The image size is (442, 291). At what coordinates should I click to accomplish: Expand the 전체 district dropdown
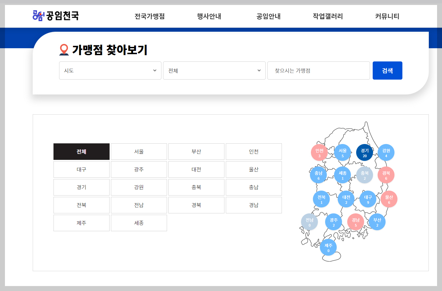pyautogui.click(x=214, y=70)
